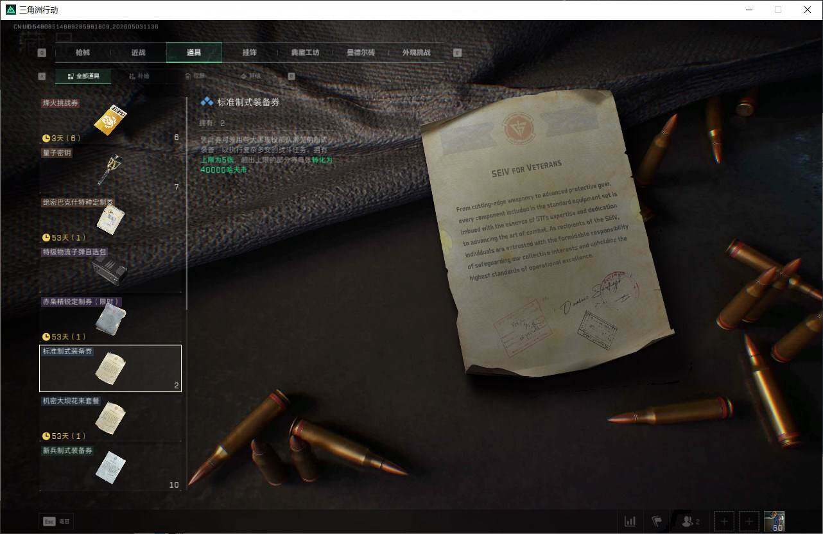Click the A key hint beside 全部道具

click(x=42, y=76)
